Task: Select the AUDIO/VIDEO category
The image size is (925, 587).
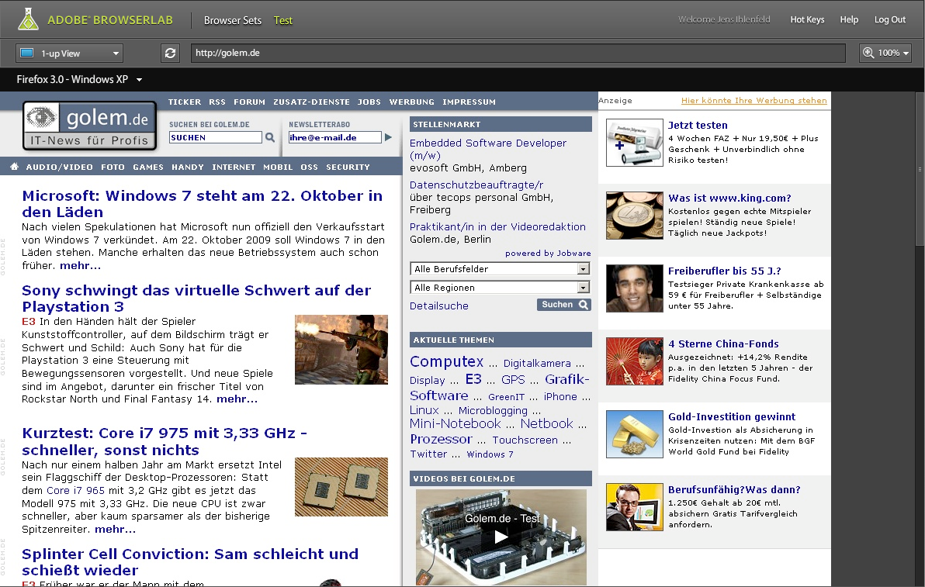Action: (x=60, y=167)
